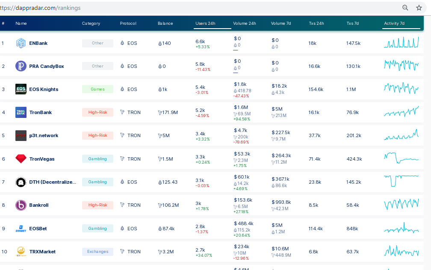
Task: Click the EOS protocol icon in PRA CandyBox row
Action: (122, 66)
